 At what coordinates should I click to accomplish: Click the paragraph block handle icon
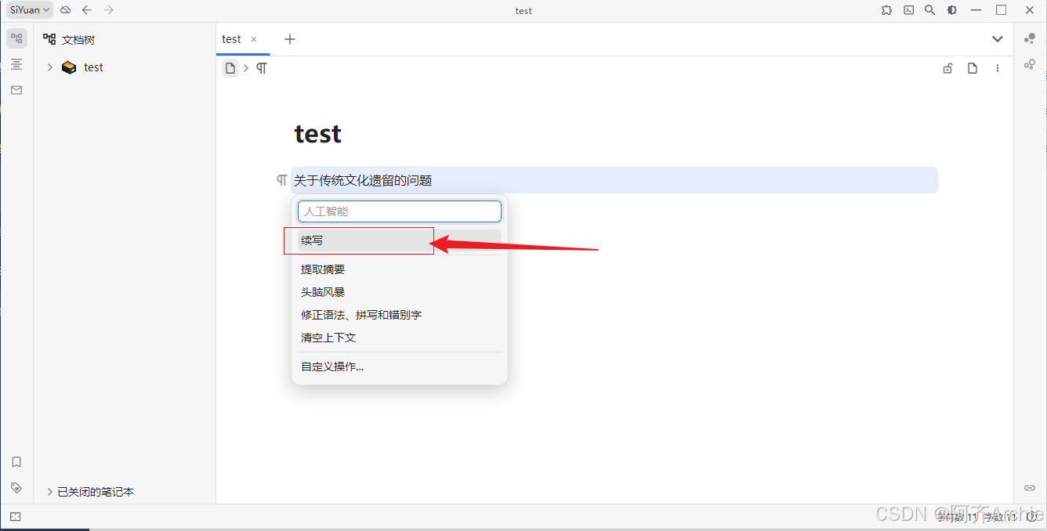[x=282, y=180]
